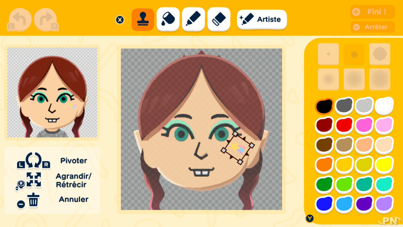Choose the black color swatch

(x=324, y=106)
